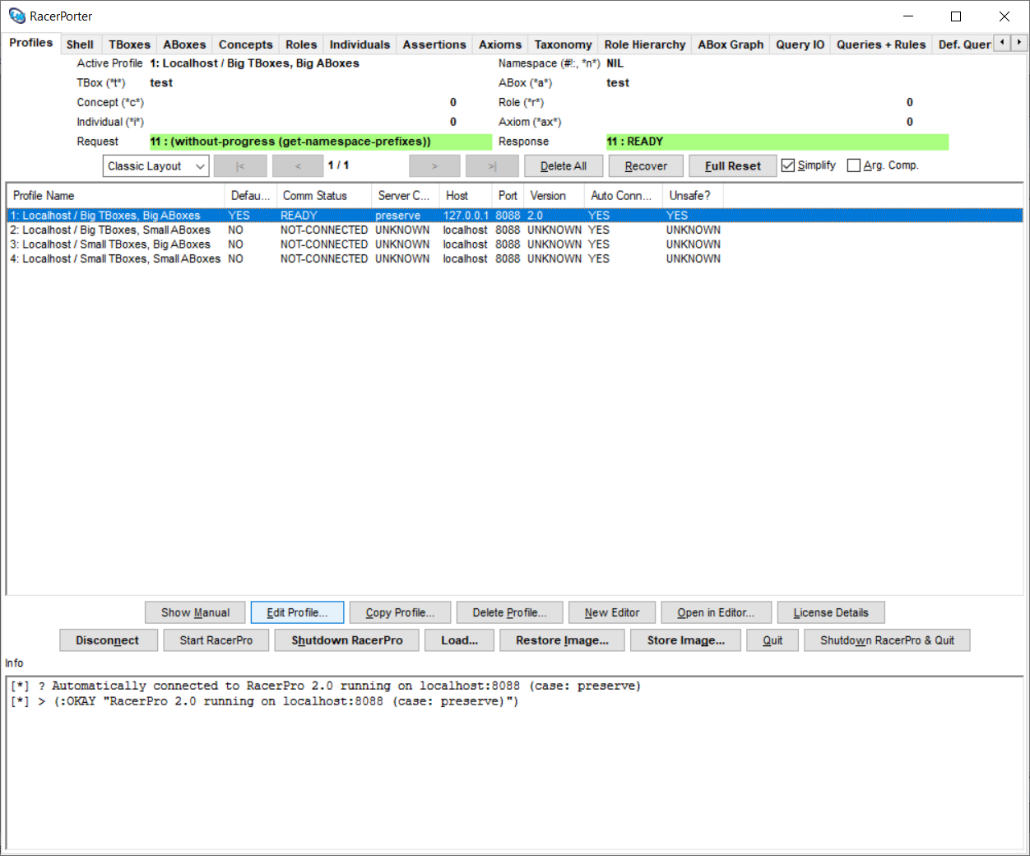
Task: Click the Namespace value NIL
Action: coord(615,63)
